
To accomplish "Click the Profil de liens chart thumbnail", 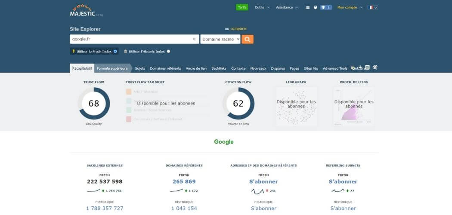I will (354, 107).
